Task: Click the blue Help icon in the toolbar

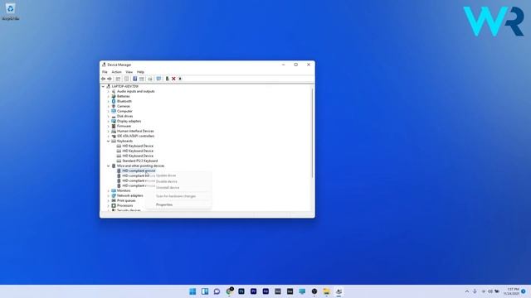Action: 134,79
